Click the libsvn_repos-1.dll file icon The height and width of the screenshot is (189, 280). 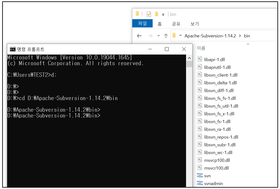click(200, 137)
